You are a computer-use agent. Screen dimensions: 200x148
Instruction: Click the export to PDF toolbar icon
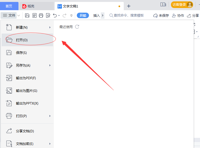[x=34, y=15]
